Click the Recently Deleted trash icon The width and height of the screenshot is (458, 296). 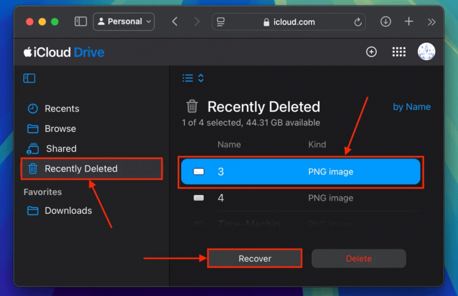pos(33,169)
